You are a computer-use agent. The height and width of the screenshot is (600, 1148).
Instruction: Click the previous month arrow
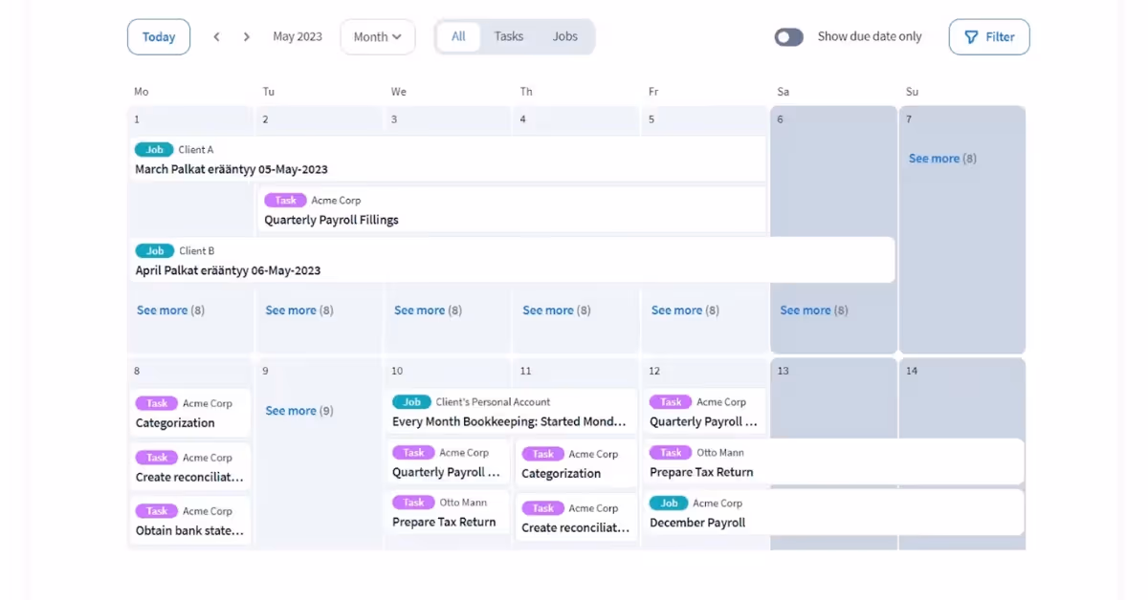[x=217, y=36]
